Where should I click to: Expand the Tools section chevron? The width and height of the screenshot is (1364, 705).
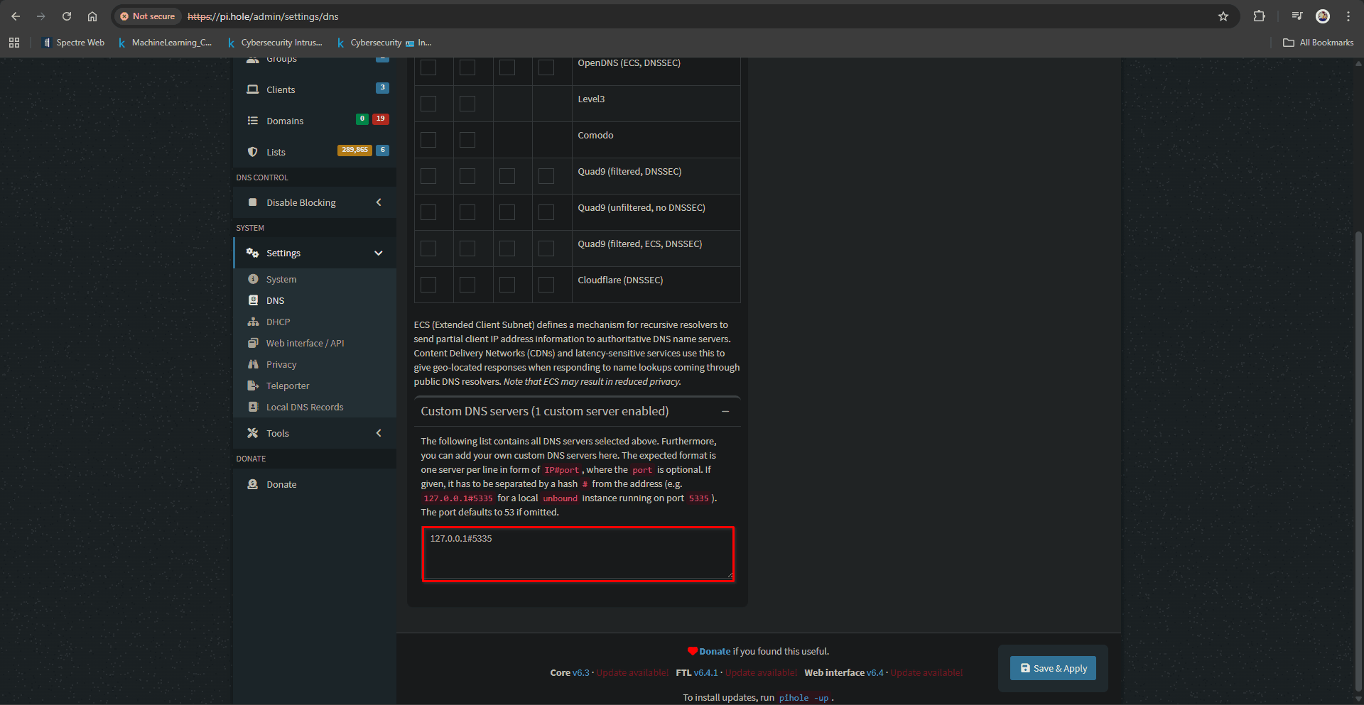(378, 433)
